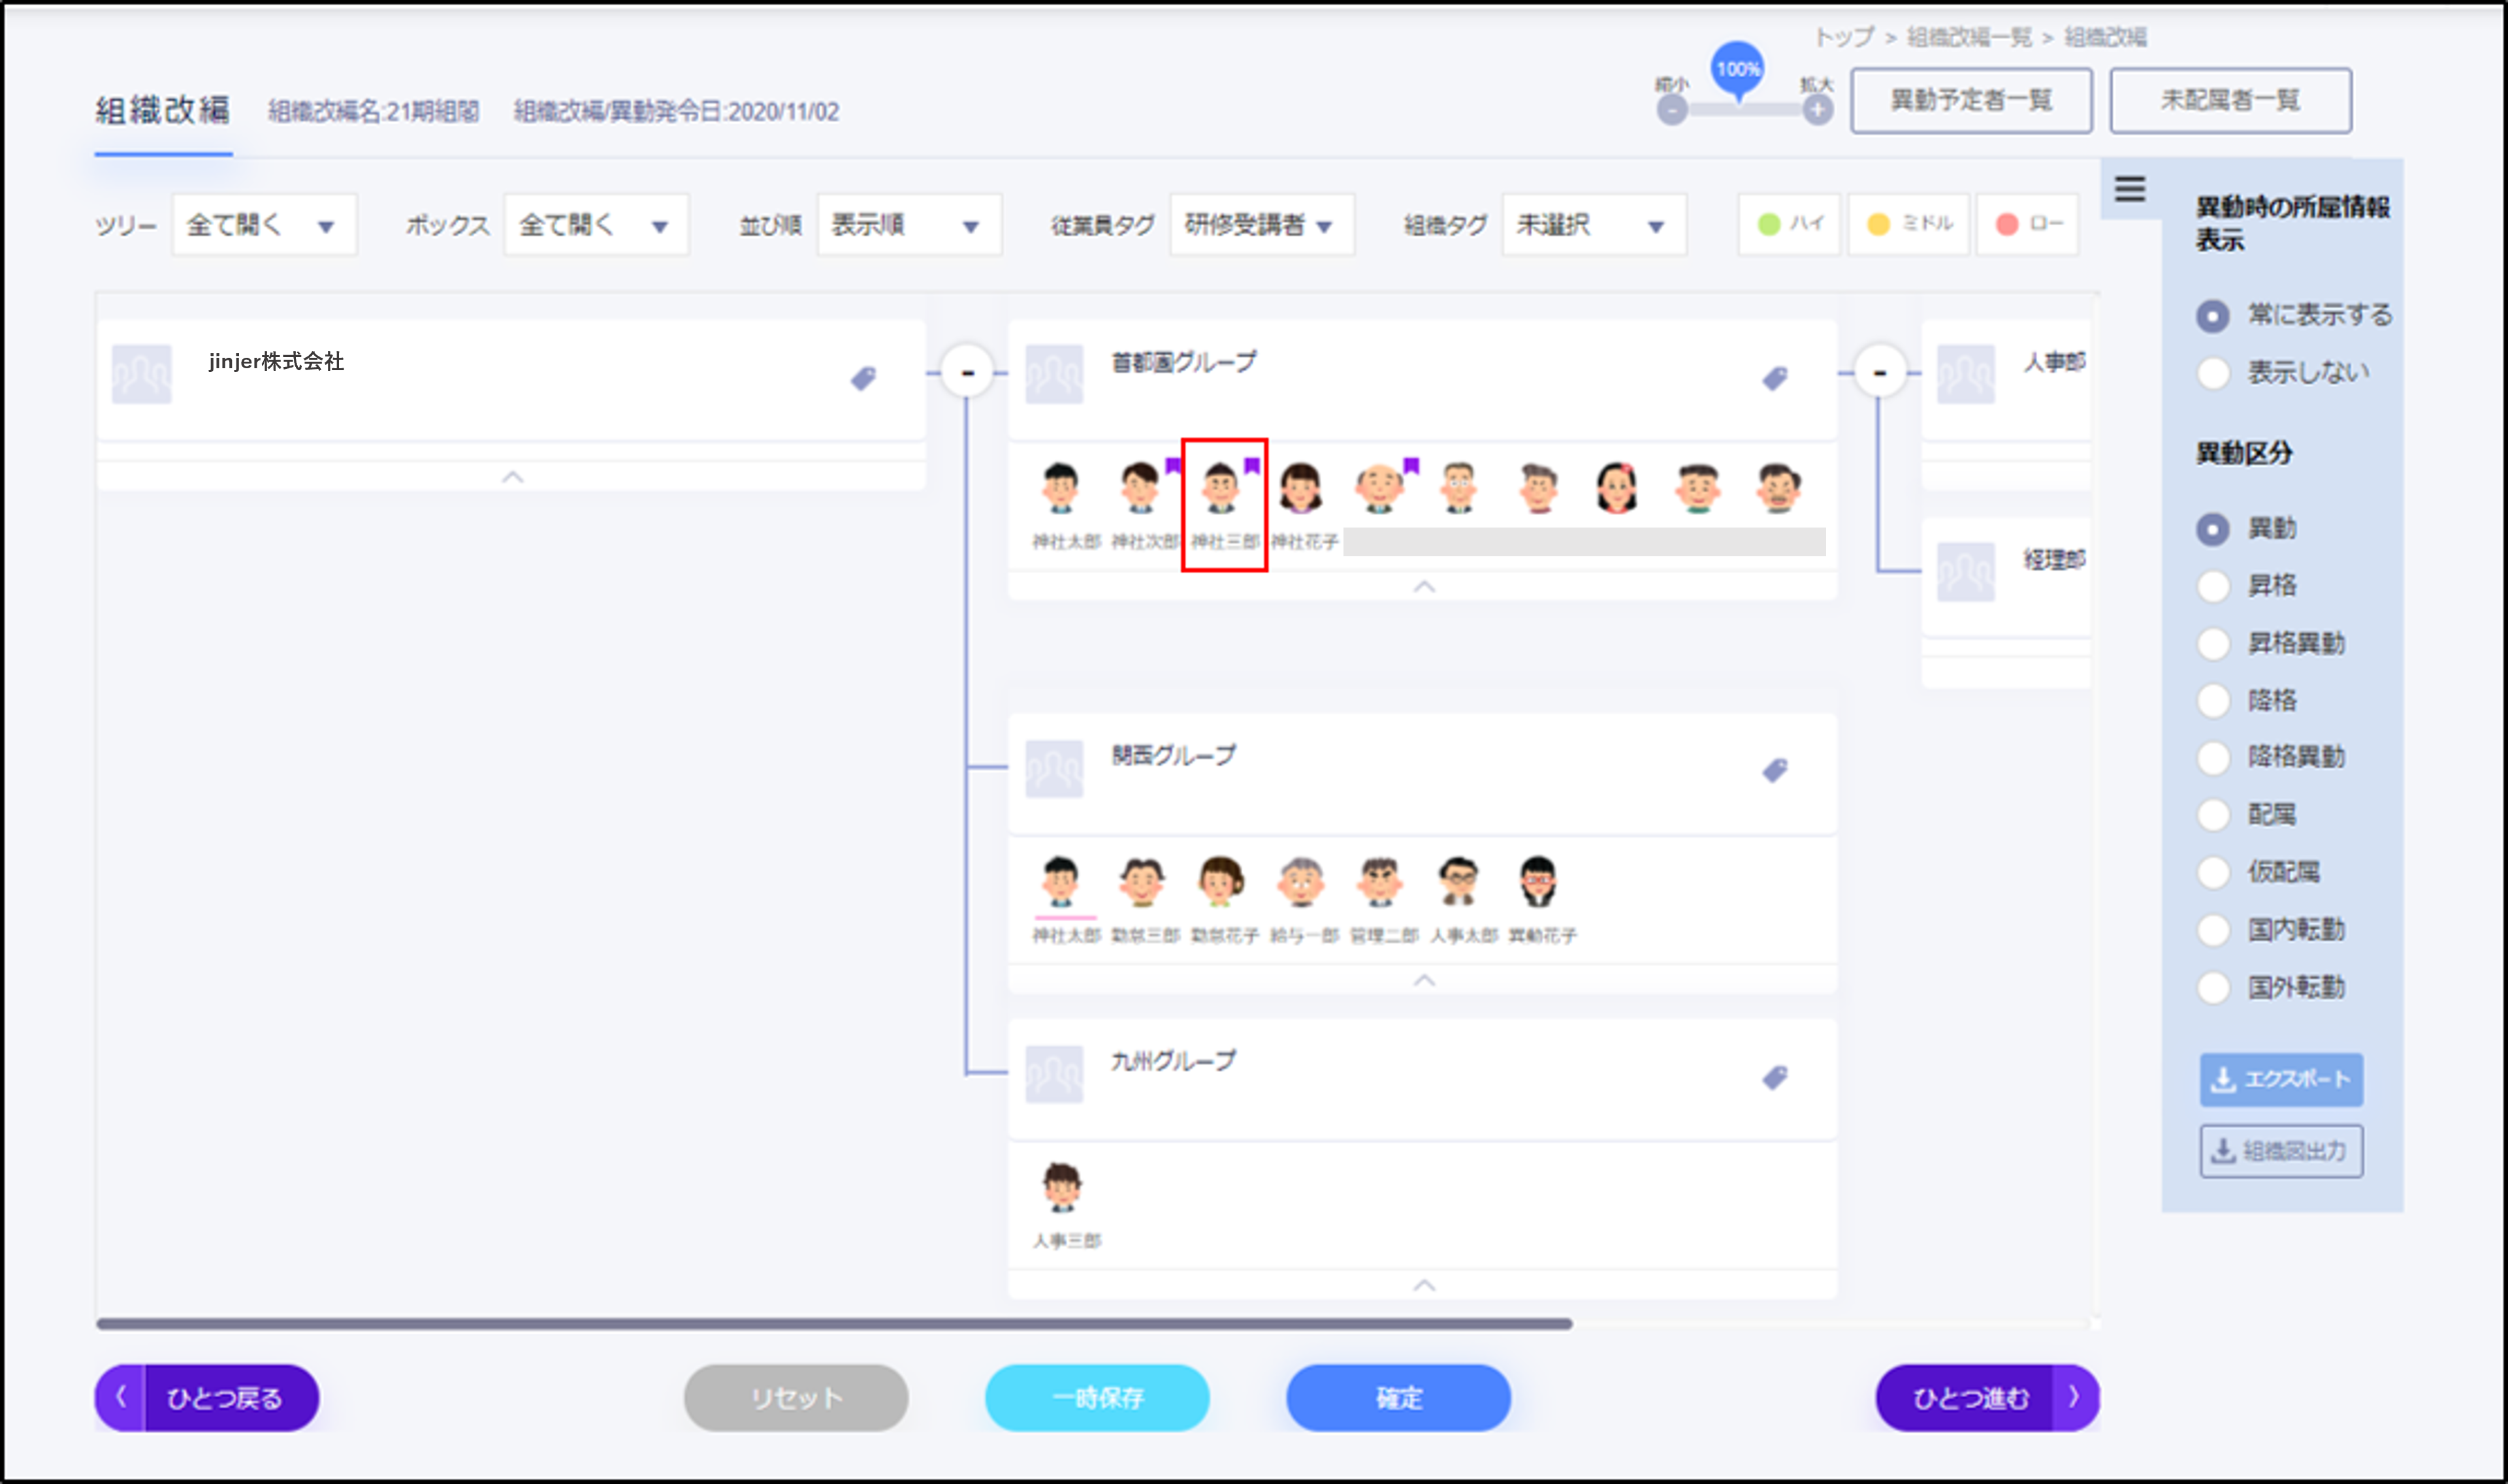Screen dimensions: 2508x1484
Task: Click the 組織図出力 button
Action: [x=2281, y=1151]
